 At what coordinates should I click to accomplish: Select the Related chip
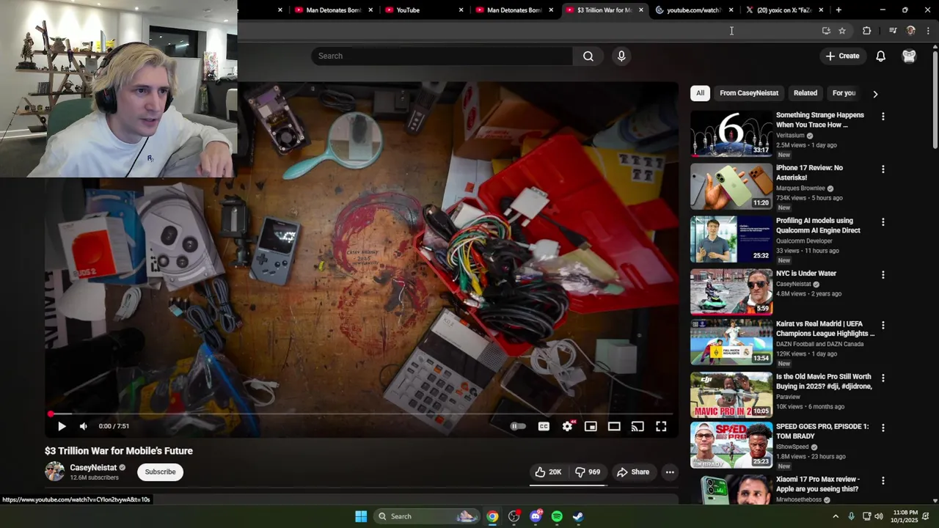pos(805,93)
